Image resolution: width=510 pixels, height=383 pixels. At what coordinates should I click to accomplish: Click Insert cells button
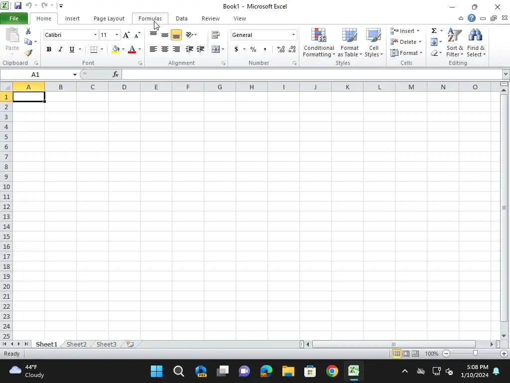point(405,31)
